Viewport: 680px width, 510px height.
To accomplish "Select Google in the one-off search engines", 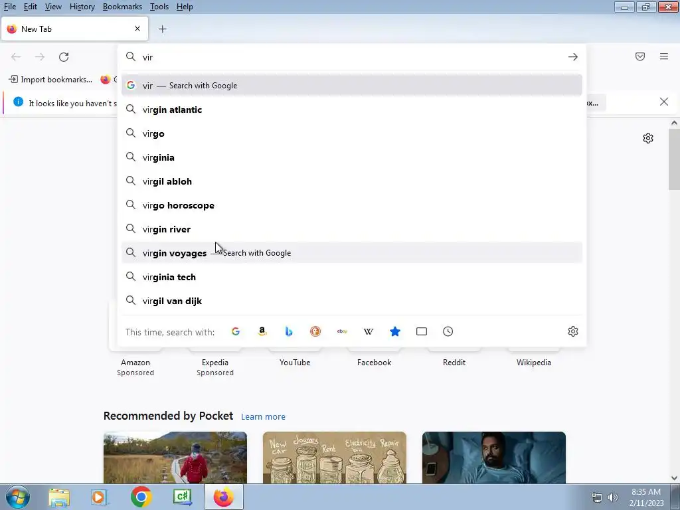I will click(x=236, y=332).
